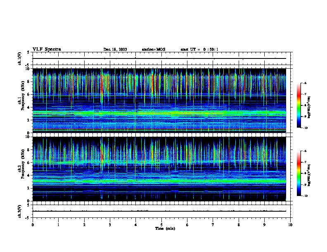The height and width of the screenshot is (252, 327).
Task: Select the "Dec. 18, 2023" date text
Action: 115,49
